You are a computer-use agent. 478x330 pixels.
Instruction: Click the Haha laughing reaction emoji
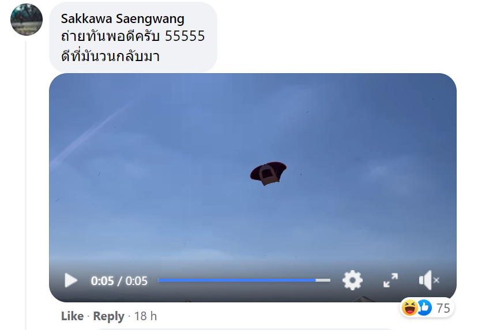tap(409, 308)
